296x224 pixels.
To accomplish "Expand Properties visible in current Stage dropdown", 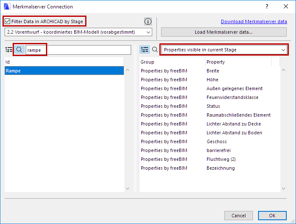I will pos(224,50).
